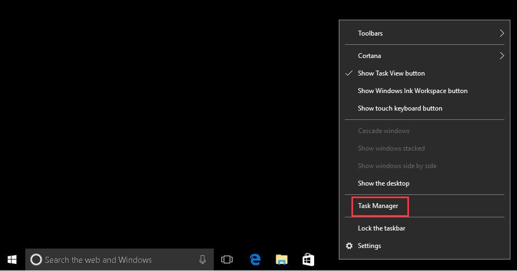517x271 pixels.
Task: Uncheck Show Task View button
Action: (x=391, y=73)
